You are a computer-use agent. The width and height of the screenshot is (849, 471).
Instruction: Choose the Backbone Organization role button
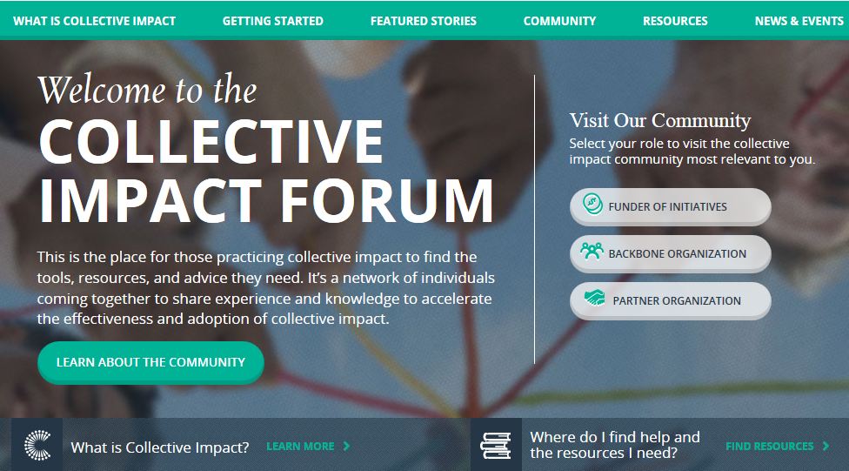(x=671, y=253)
